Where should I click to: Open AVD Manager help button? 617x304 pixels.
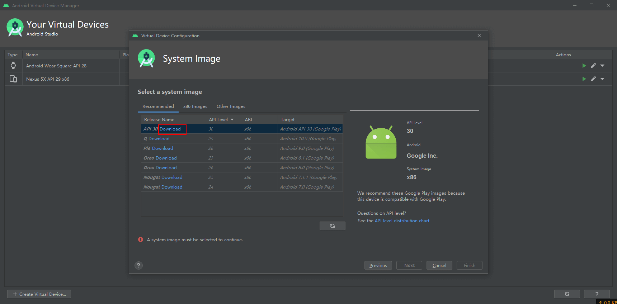tap(597, 294)
